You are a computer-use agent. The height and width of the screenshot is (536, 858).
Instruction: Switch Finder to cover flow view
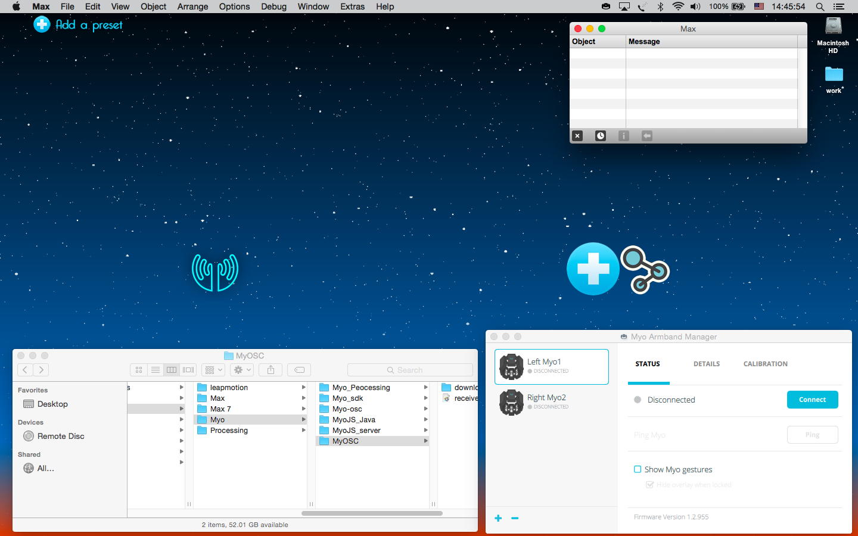coord(188,370)
